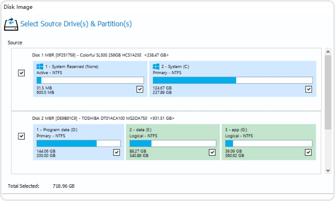
Task: Uncheck the System Reserved partition checkbox
Action: pos(140,89)
